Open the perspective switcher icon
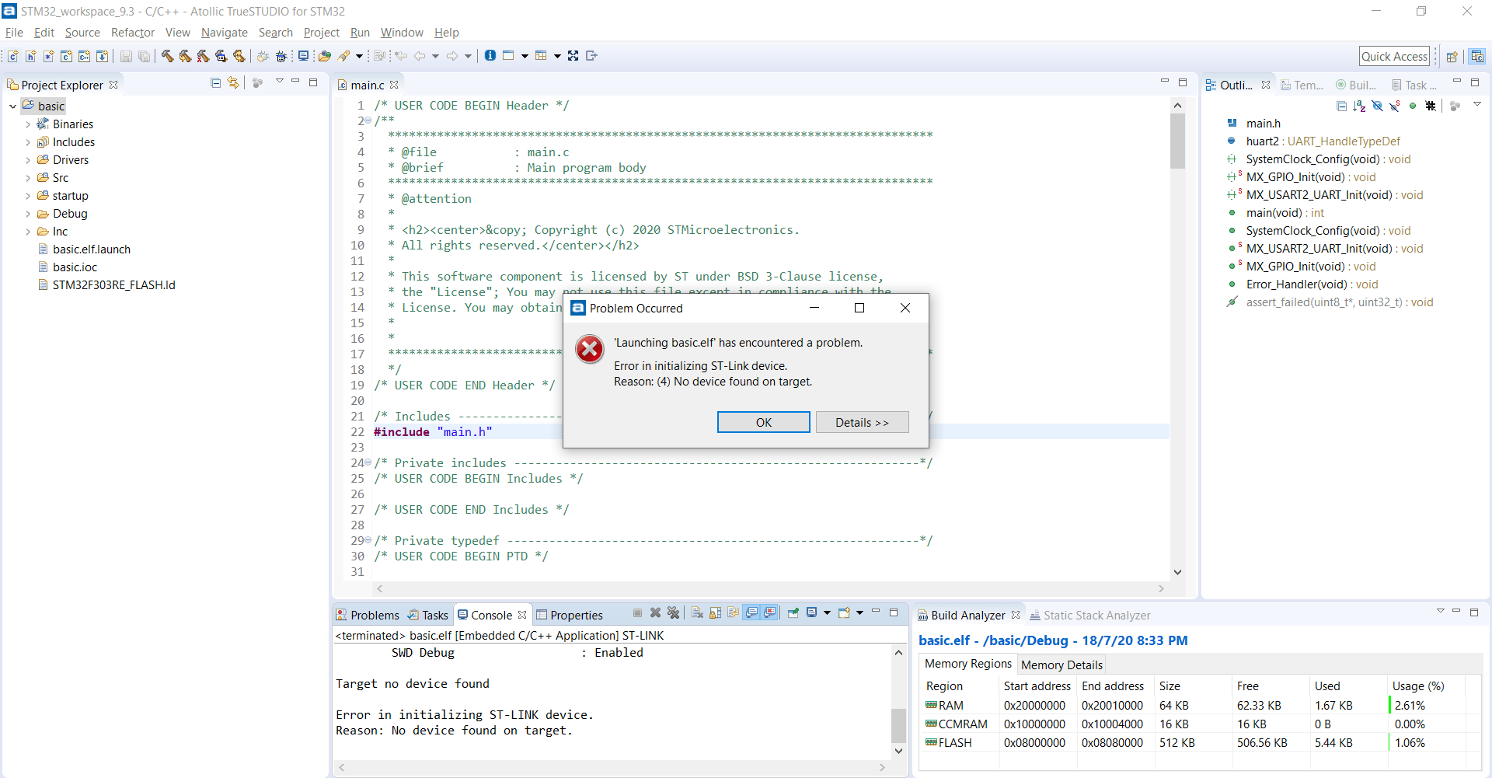Screen dimensions: 1492x778 (x=1452, y=56)
